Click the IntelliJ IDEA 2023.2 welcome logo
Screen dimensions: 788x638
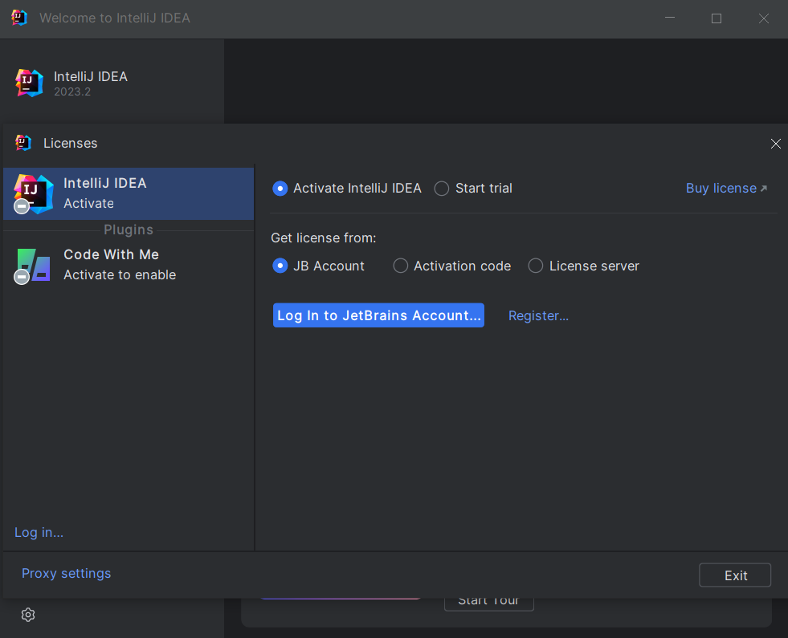tap(29, 83)
